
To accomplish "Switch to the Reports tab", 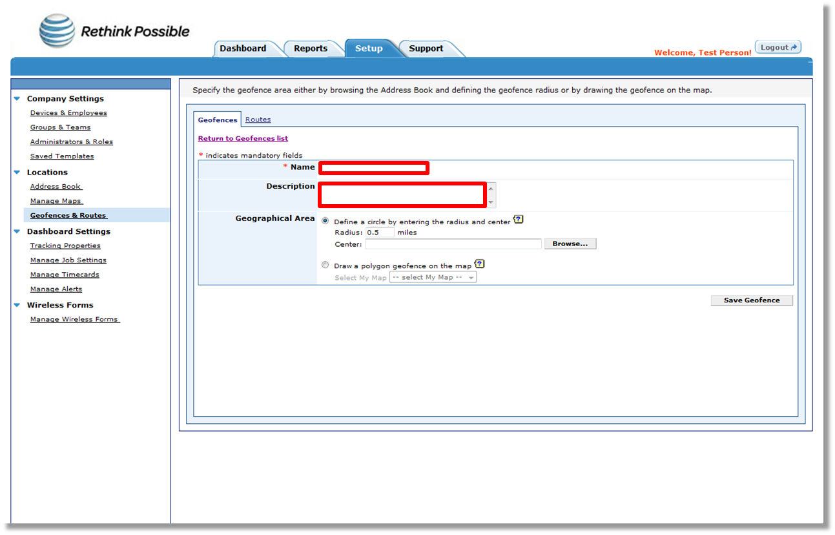I will pyautogui.click(x=311, y=48).
